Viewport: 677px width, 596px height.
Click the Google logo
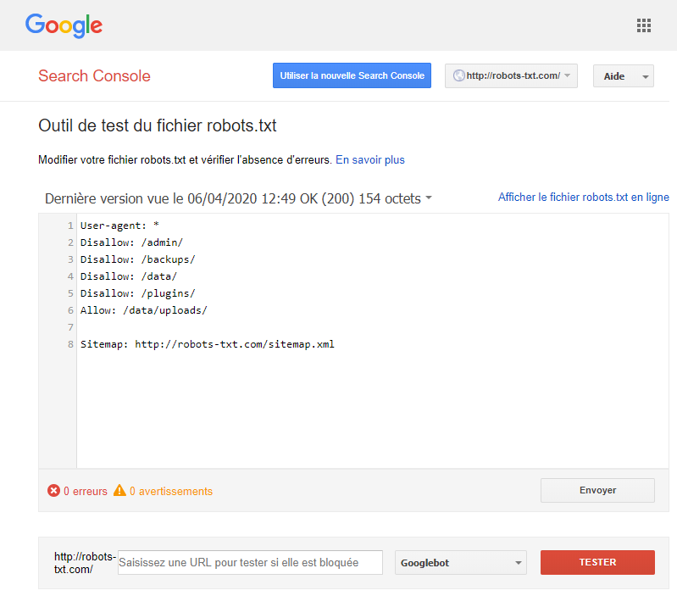coord(64,25)
